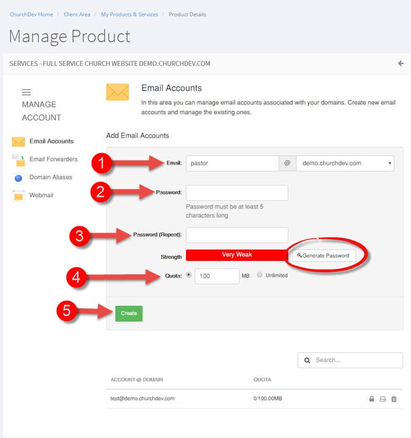Click the lock icon for test@demo.churchdev.com
Screen dimensions: 411x438
(x=371, y=398)
